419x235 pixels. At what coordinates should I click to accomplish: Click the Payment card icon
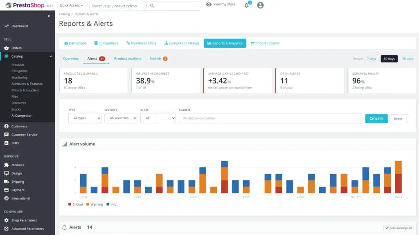(x=7, y=190)
